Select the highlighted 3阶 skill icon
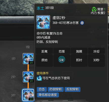Viewport: 109px width, 102px height. (28, 95)
